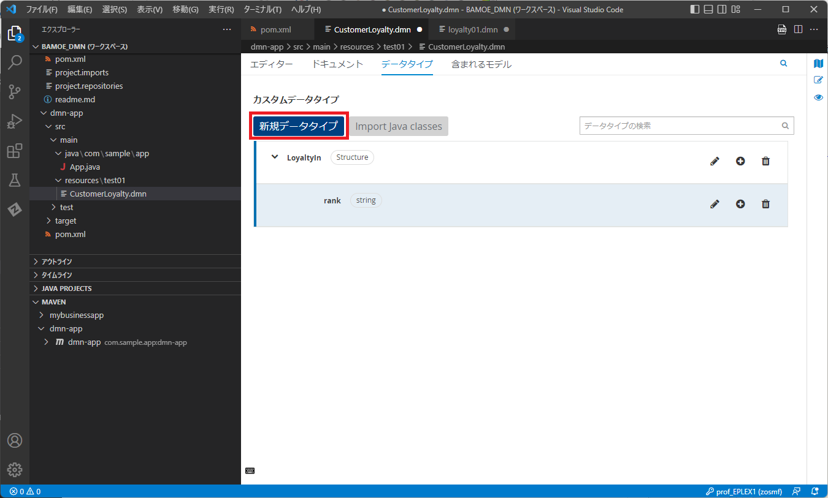Toggle the panel layout button
Image resolution: width=828 pixels, height=498 pixels.
click(708, 9)
